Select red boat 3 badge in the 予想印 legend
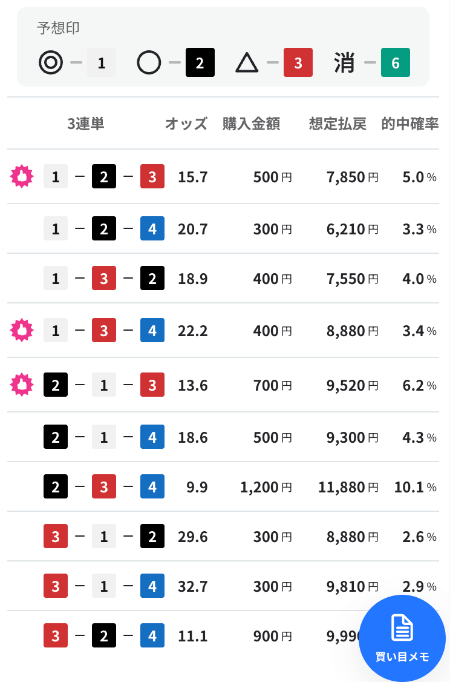The height and width of the screenshot is (682, 450). pyautogui.click(x=298, y=62)
